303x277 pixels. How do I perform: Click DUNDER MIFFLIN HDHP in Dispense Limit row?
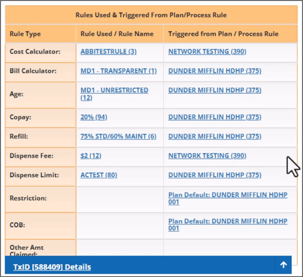(214, 175)
